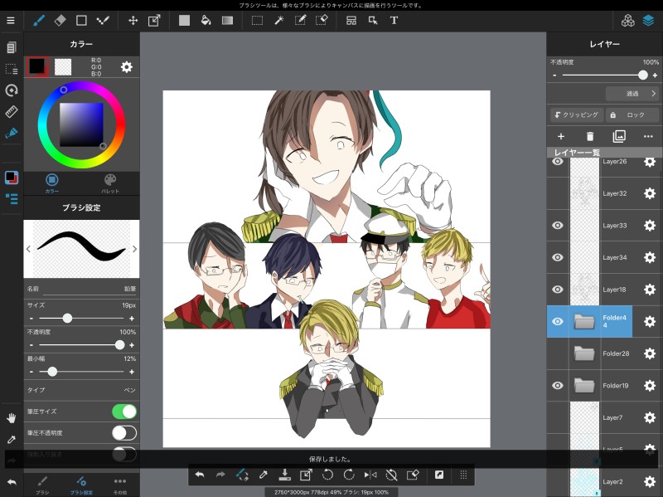Open blend mode dropdown in layer panel
Viewport: 663px width, 497px height.
pos(632,94)
